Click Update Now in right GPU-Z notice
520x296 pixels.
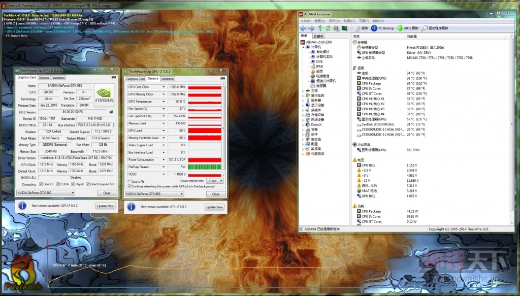pyautogui.click(x=214, y=207)
